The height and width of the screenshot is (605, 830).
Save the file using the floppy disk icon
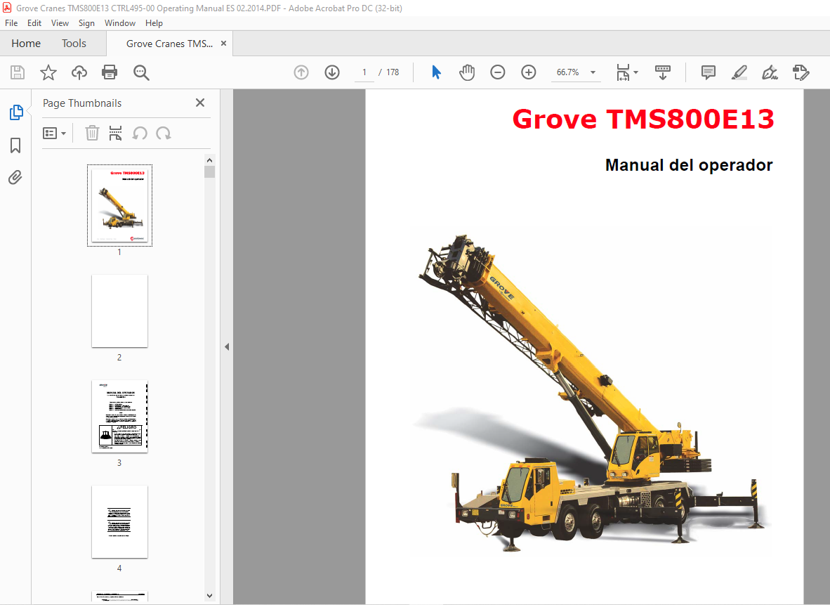18,72
